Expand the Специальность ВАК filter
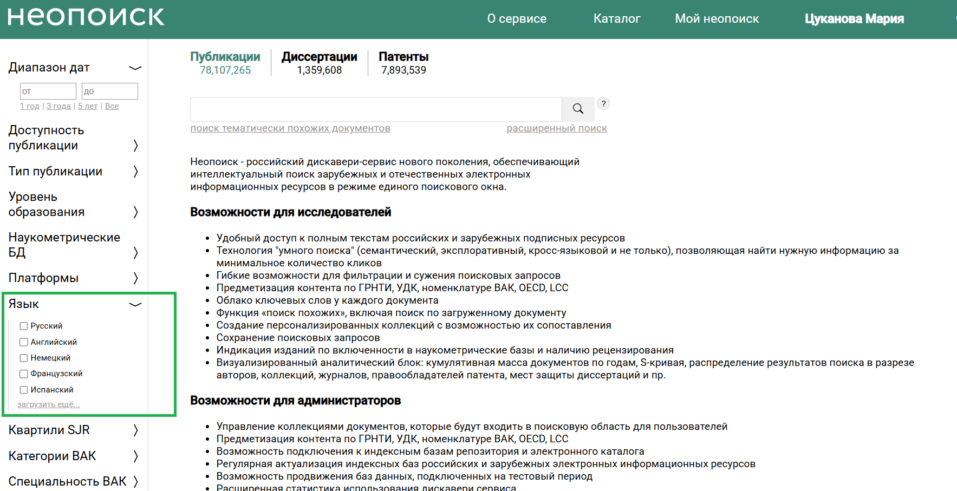957x491 pixels. (135, 481)
